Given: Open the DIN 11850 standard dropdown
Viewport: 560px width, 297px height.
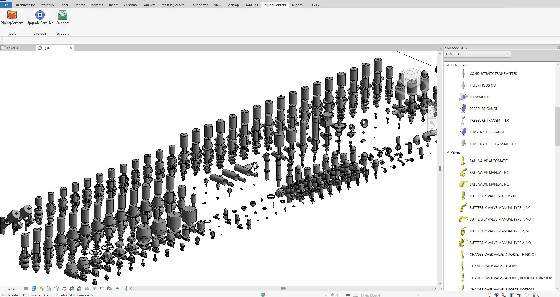Looking at the screenshot, I should coord(477,54).
